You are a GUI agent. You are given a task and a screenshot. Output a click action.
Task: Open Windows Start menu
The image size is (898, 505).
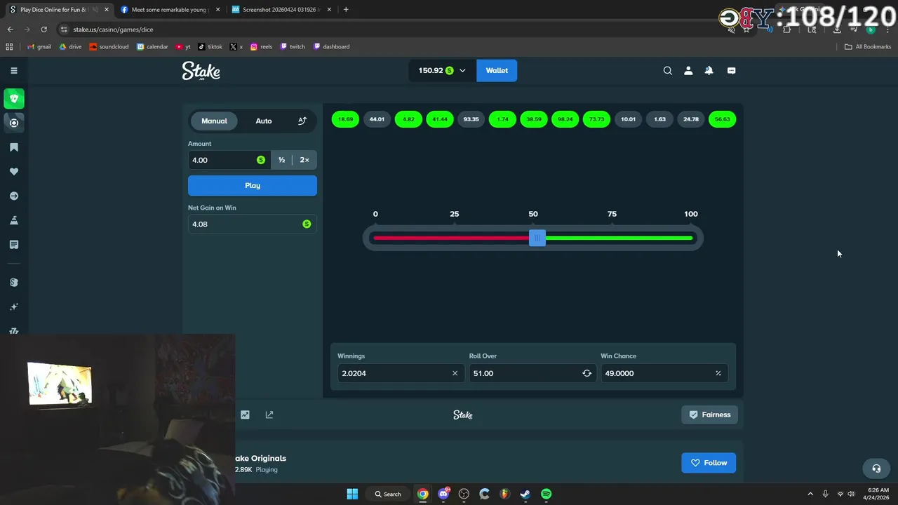pos(352,494)
